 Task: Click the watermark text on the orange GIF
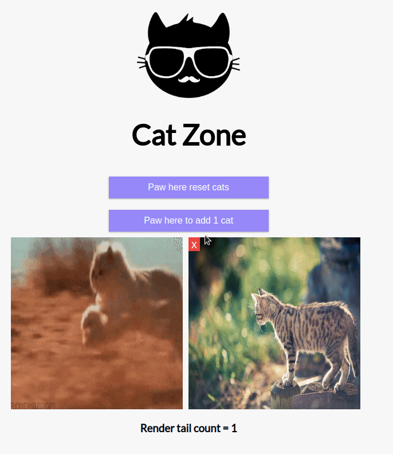(x=33, y=405)
